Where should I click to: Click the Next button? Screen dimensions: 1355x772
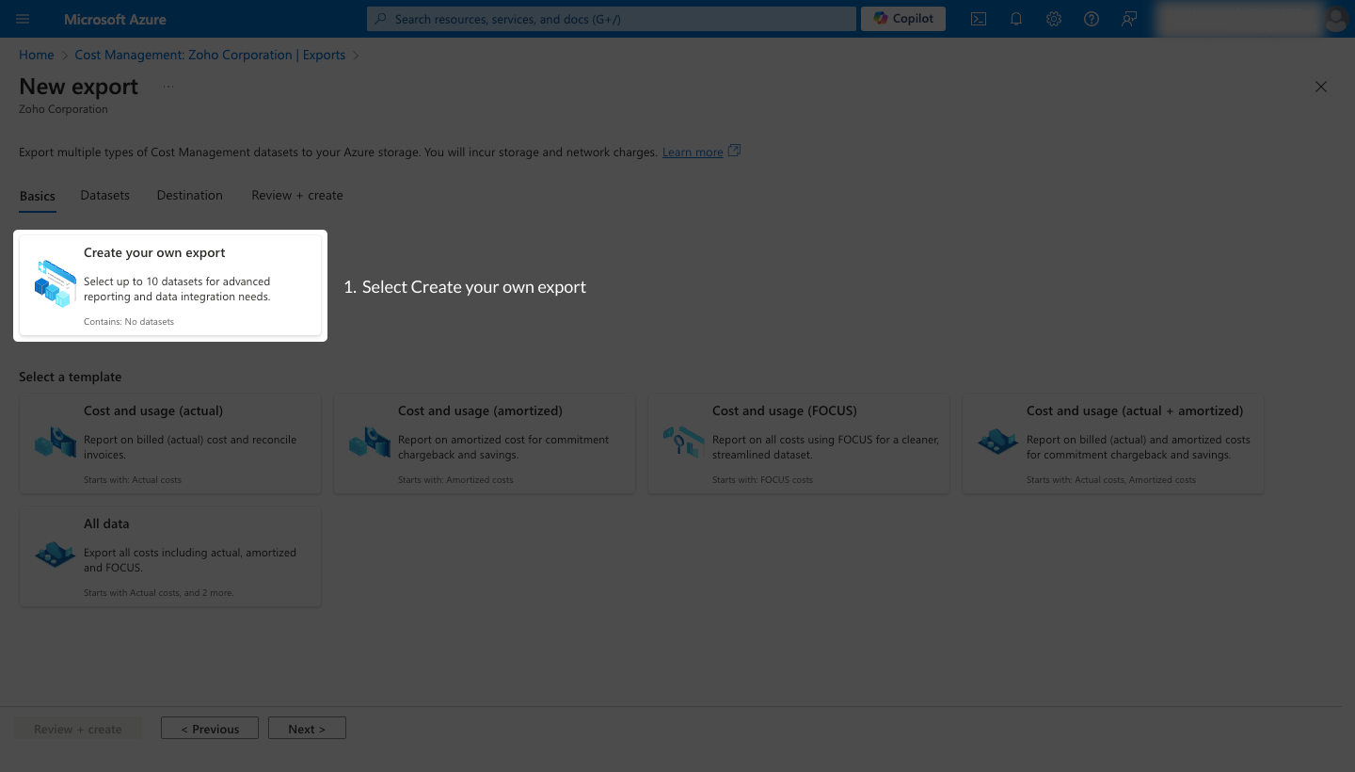307,728
